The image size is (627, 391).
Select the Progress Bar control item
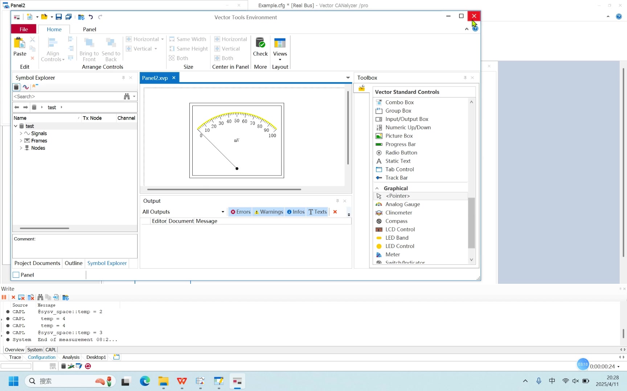click(x=400, y=144)
